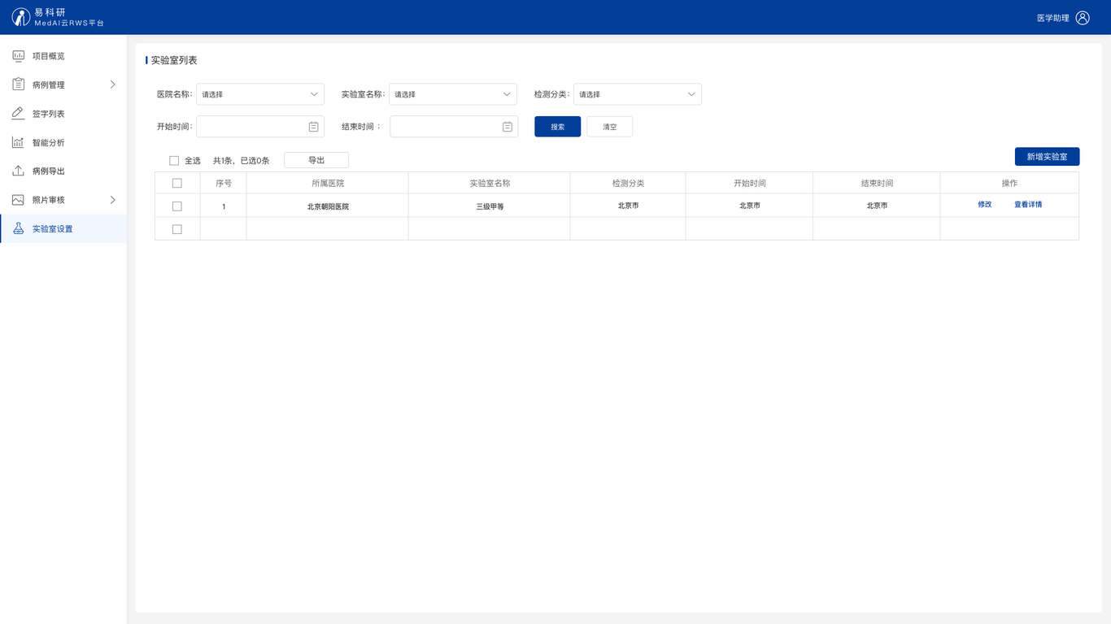
Task: Check the 北京朝阳医院 row checkbox
Action: click(177, 206)
